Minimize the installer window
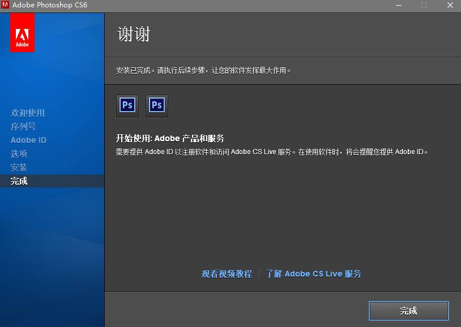Viewport: 461px width, 327px height. click(399, 6)
